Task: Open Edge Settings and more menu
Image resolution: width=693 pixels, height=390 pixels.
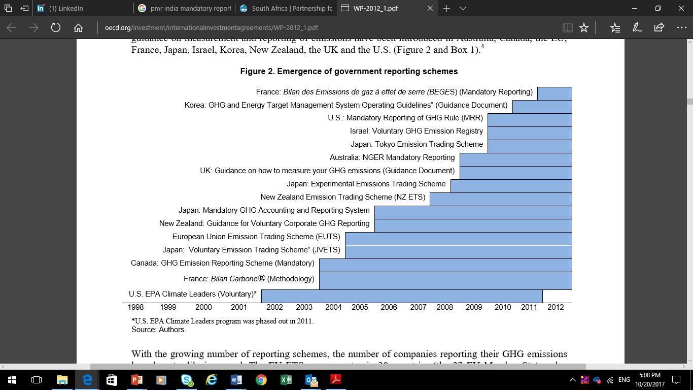Action: point(681,27)
